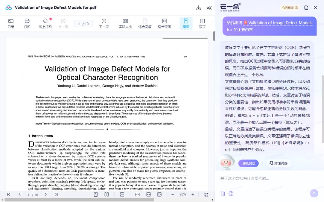The width and height of the screenshot is (324, 202).
Task: Click the 清除对话 clear conversation button
Action: point(249,163)
